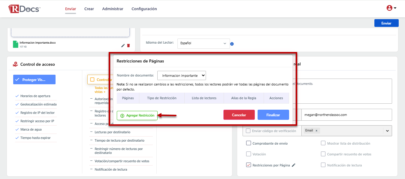
Task: Click the green document icon of uploaded file
Action: 16,44
